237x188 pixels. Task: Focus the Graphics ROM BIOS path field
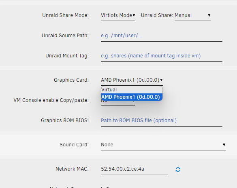pyautogui.click(x=162, y=121)
